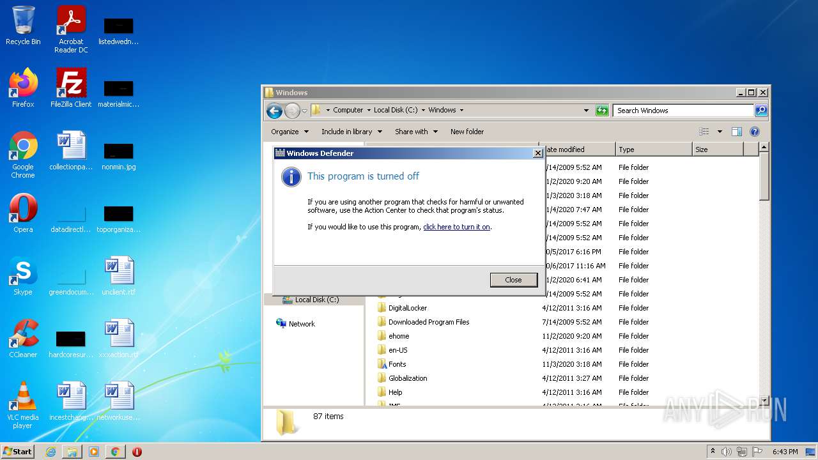Click New folder in toolbar
Image resolution: width=818 pixels, height=460 pixels.
pyautogui.click(x=467, y=132)
